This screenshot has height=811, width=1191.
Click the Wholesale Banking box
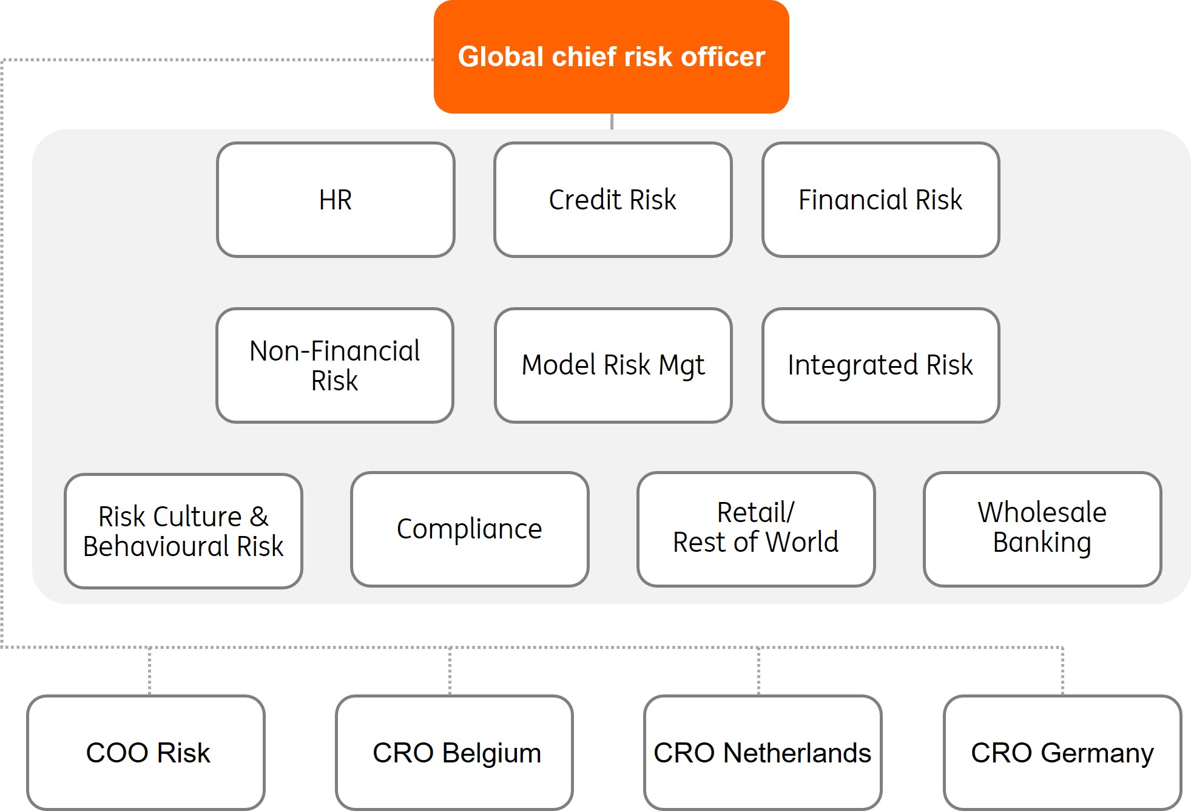coord(1042,529)
